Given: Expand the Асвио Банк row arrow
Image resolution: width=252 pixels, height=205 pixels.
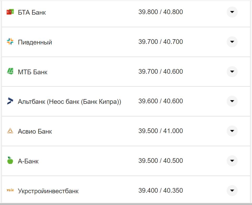Looking at the screenshot, I should pyautogui.click(x=232, y=131).
